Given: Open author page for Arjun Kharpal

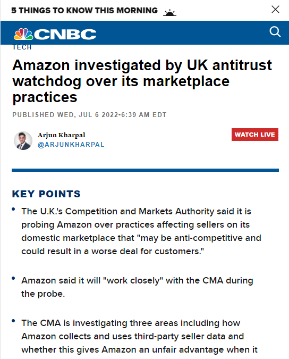Looking at the screenshot, I should [x=61, y=135].
